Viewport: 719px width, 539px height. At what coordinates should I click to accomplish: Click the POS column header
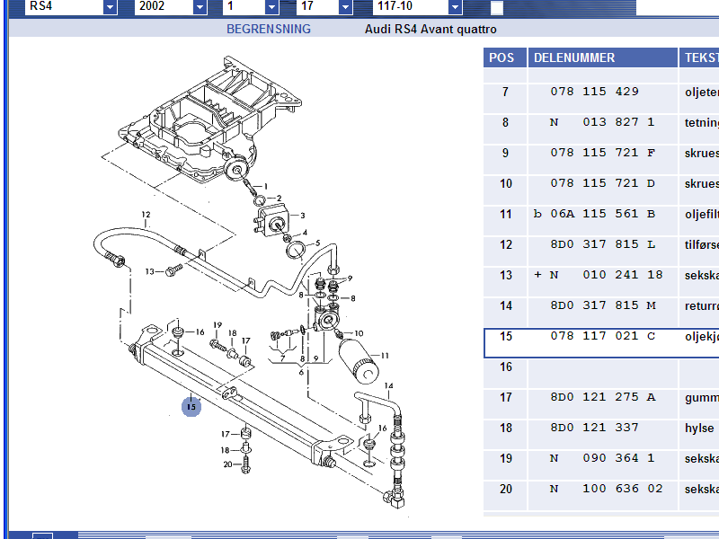tap(502, 57)
